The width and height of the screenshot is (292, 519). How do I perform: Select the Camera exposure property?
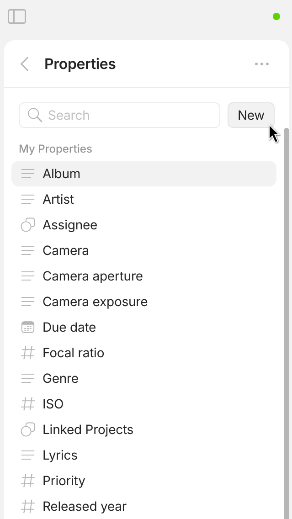(x=95, y=302)
